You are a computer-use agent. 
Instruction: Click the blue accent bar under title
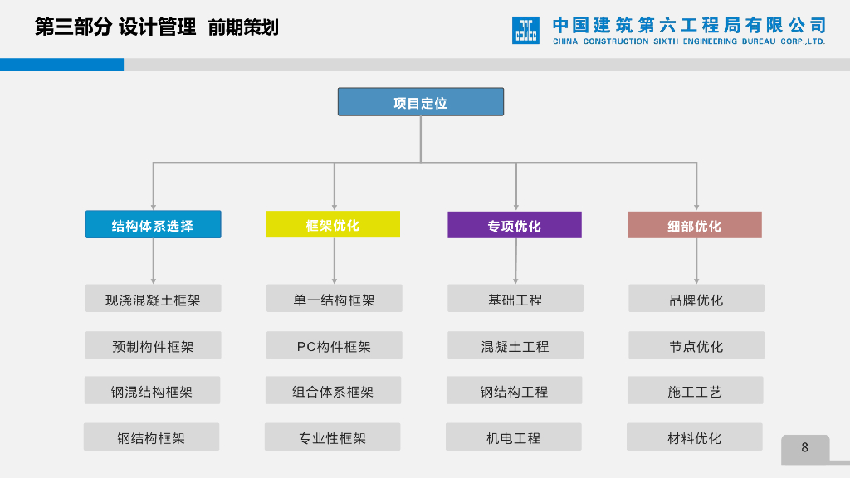(x=63, y=63)
